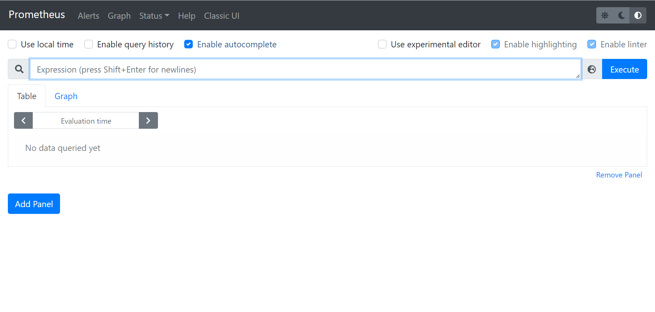655x312 pixels.
Task: Step evaluation time forward
Action: pyautogui.click(x=148, y=121)
